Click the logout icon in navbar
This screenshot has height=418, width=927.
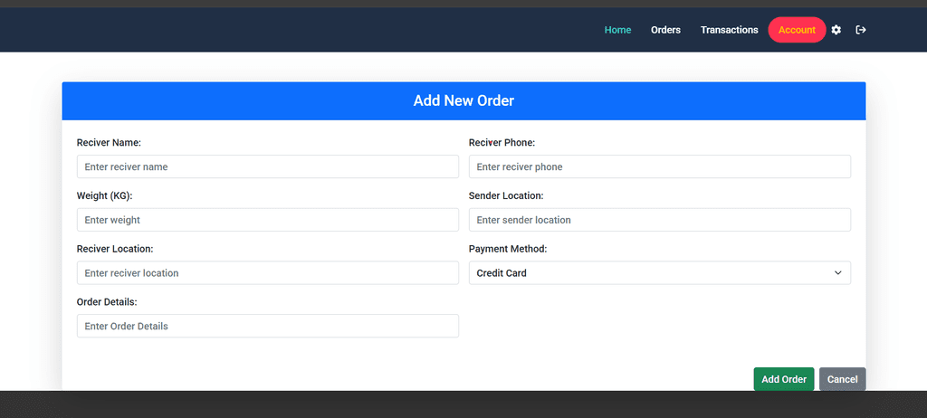[861, 30]
